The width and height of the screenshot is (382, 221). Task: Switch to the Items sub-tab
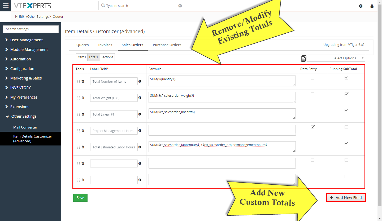[82, 57]
